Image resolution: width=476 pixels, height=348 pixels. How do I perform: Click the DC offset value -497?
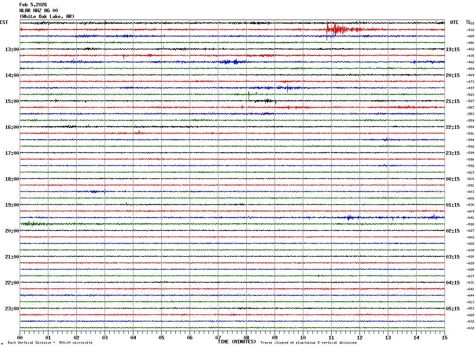pyautogui.click(x=470, y=88)
